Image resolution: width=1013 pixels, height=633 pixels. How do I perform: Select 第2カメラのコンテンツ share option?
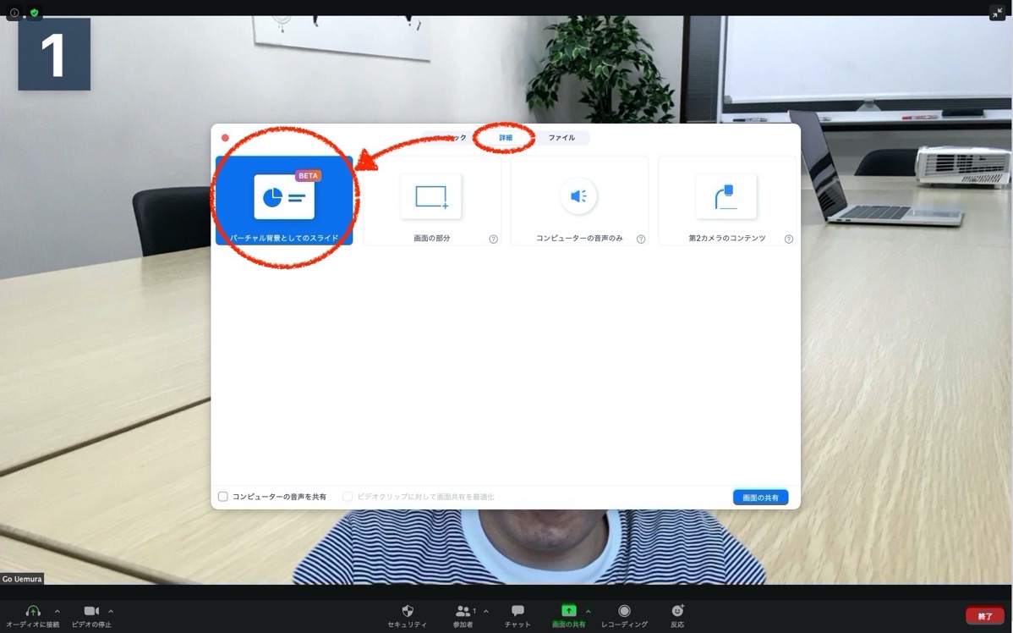pos(727,201)
